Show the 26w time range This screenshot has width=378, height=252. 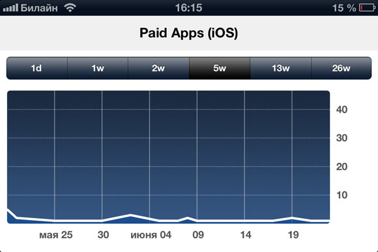[342, 68]
